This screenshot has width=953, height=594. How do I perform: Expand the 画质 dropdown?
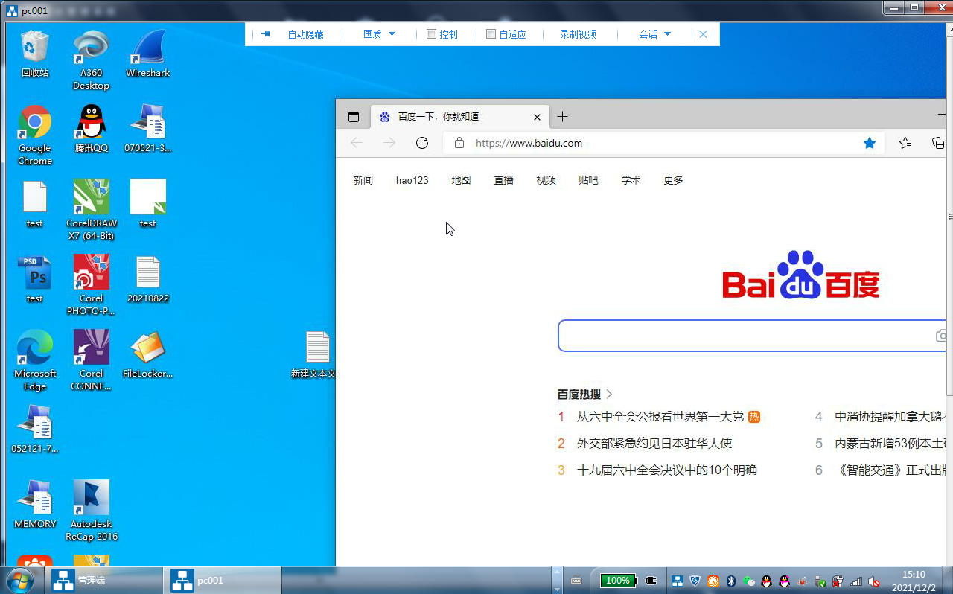coord(379,34)
